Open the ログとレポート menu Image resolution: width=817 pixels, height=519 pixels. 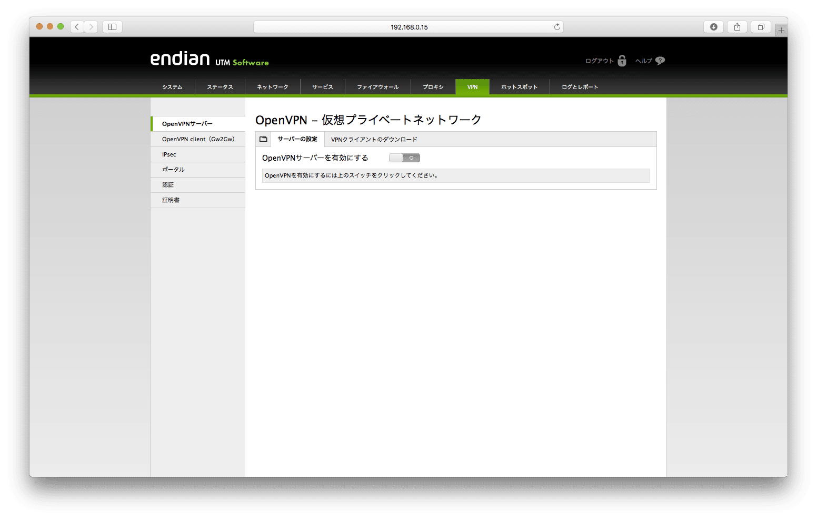580,87
